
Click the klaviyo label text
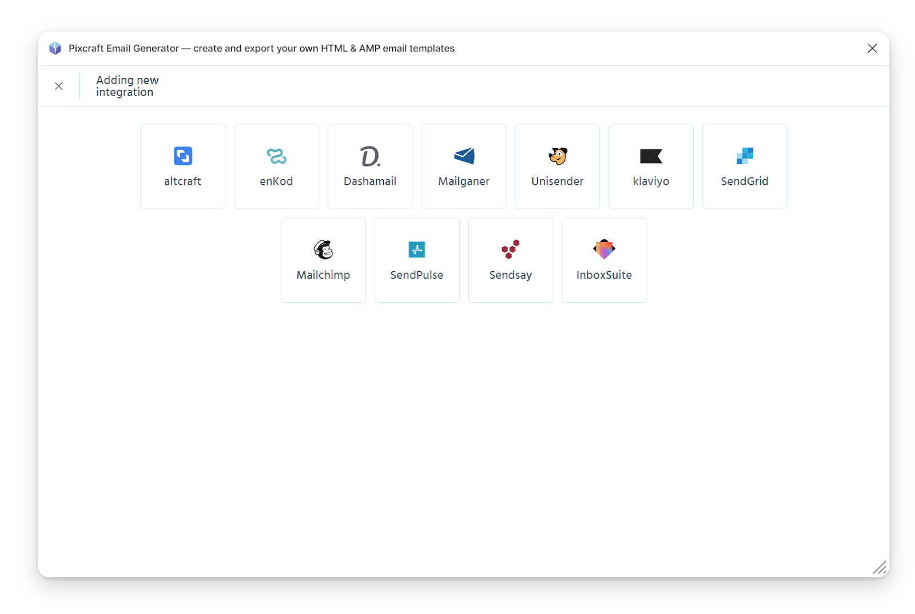pos(651,182)
